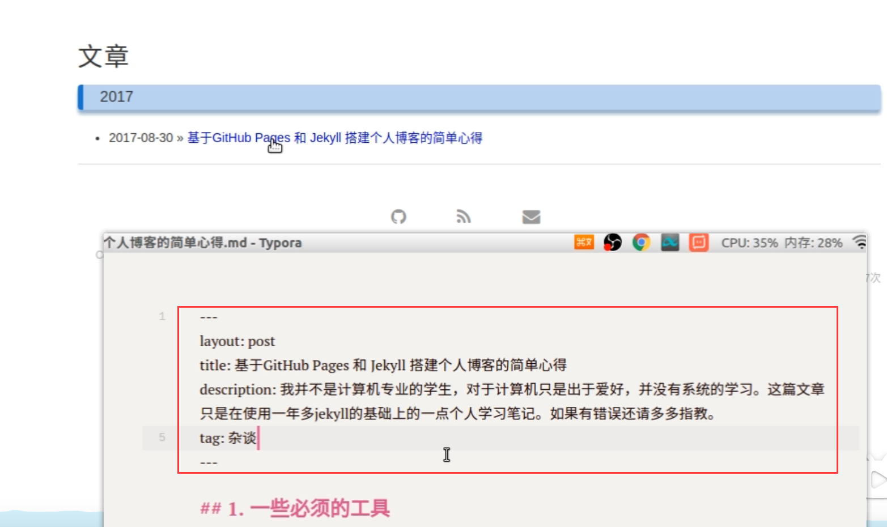Click the dark teal wave tray icon
Image resolution: width=887 pixels, height=527 pixels.
tap(670, 243)
